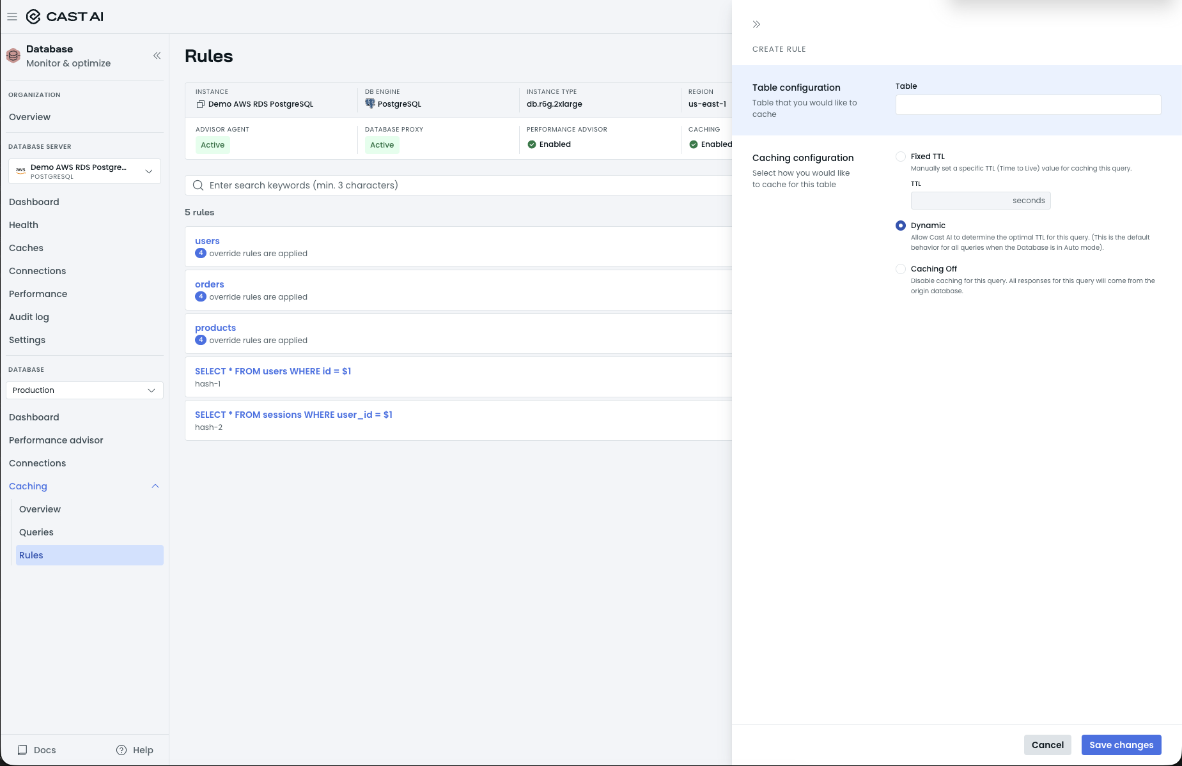Viewport: 1182px width, 766px height.
Task: Select the Dynamic caching radio option
Action: pyautogui.click(x=901, y=226)
